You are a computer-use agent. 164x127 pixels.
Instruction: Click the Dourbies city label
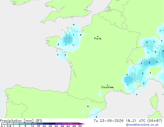107,87
